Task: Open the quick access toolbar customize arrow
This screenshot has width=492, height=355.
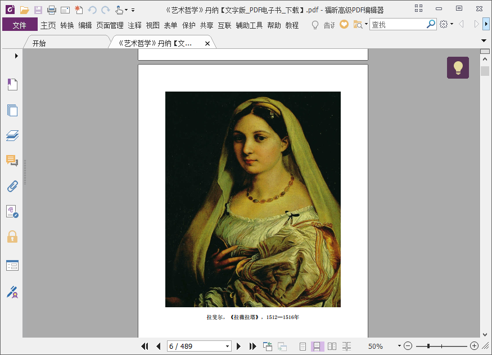Action: (x=133, y=10)
